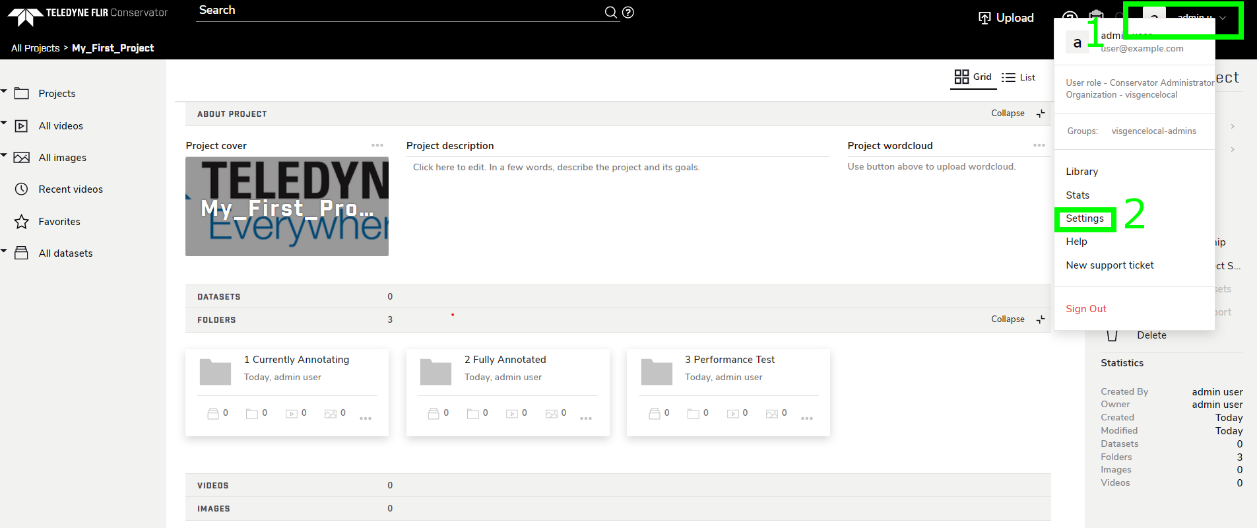Open options for 3 Performance Test folder
The height and width of the screenshot is (528, 1257).
point(806,418)
